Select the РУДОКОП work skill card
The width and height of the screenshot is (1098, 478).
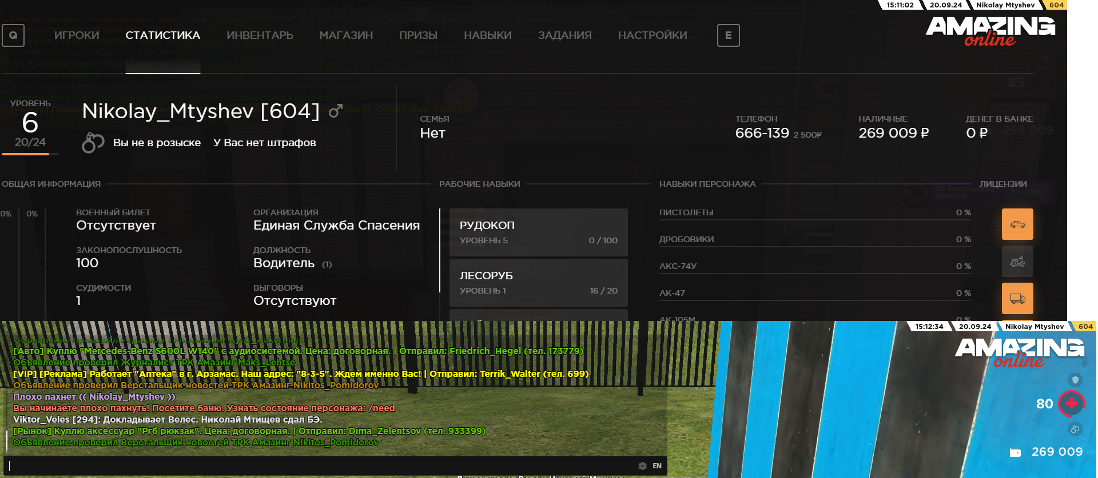coord(539,232)
